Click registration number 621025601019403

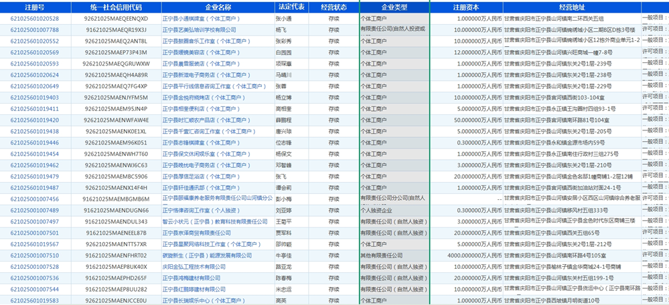[x=35, y=98]
